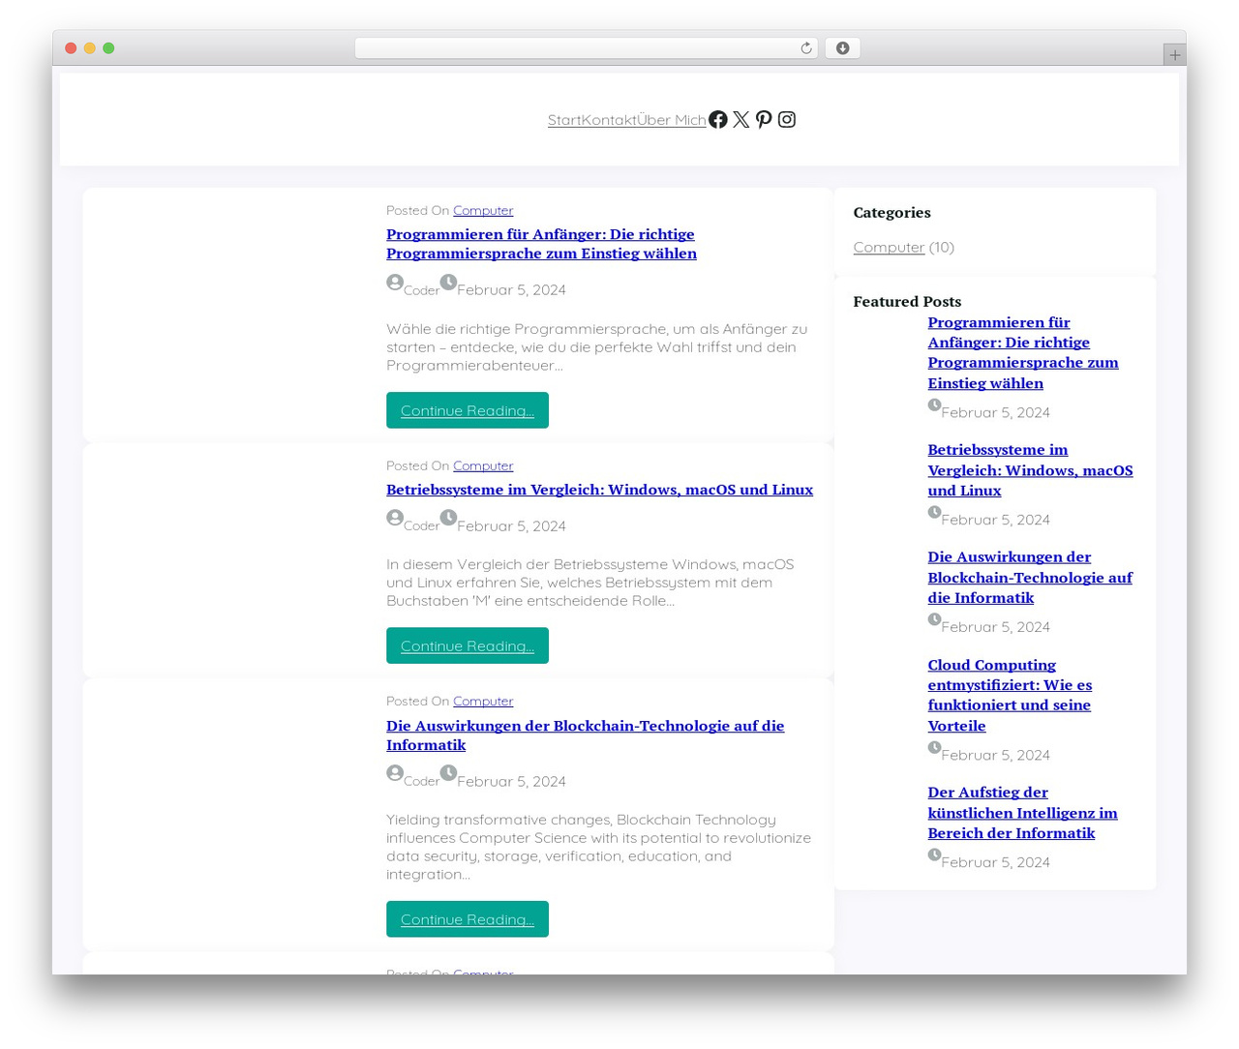Continue reading the Programmieren für Anfänger post
Viewport: 1239px width, 1049px height.
[x=468, y=410]
